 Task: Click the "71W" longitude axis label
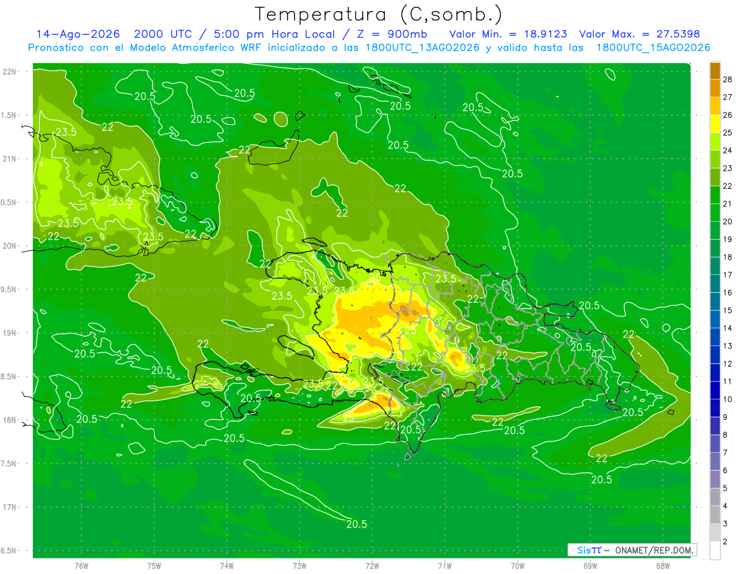pyautogui.click(x=445, y=565)
